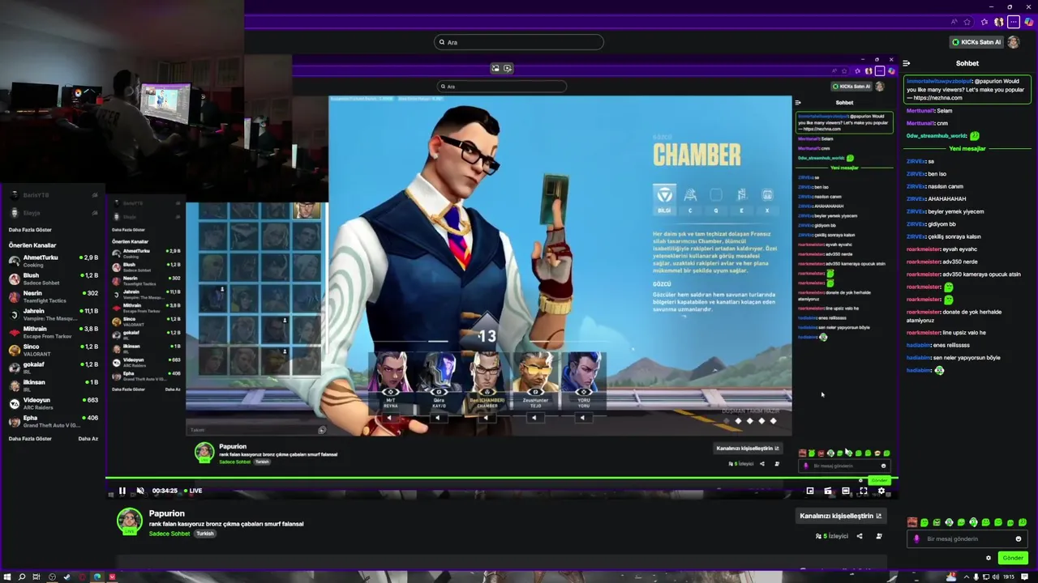1038x583 pixels.
Task: Click the Turkish language tag
Action: [x=205, y=534]
